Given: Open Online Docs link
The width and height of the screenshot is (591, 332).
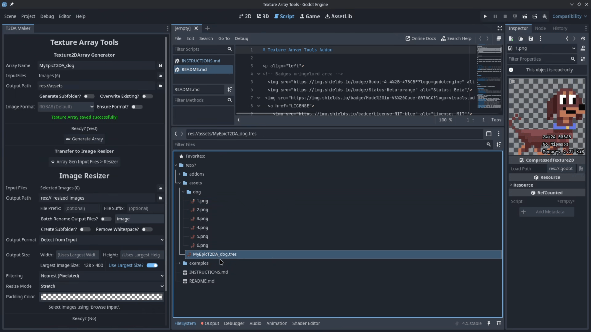Looking at the screenshot, I should tap(420, 38).
